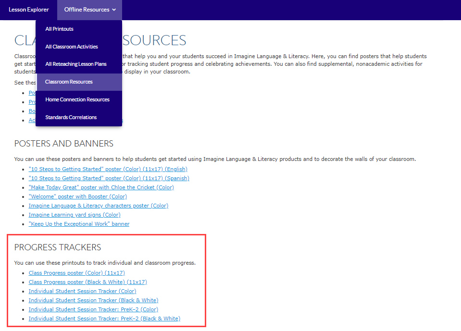The image size is (461, 331).
Task: Open the "Keep Up the Exceptional Work" banner
Action: 79,224
